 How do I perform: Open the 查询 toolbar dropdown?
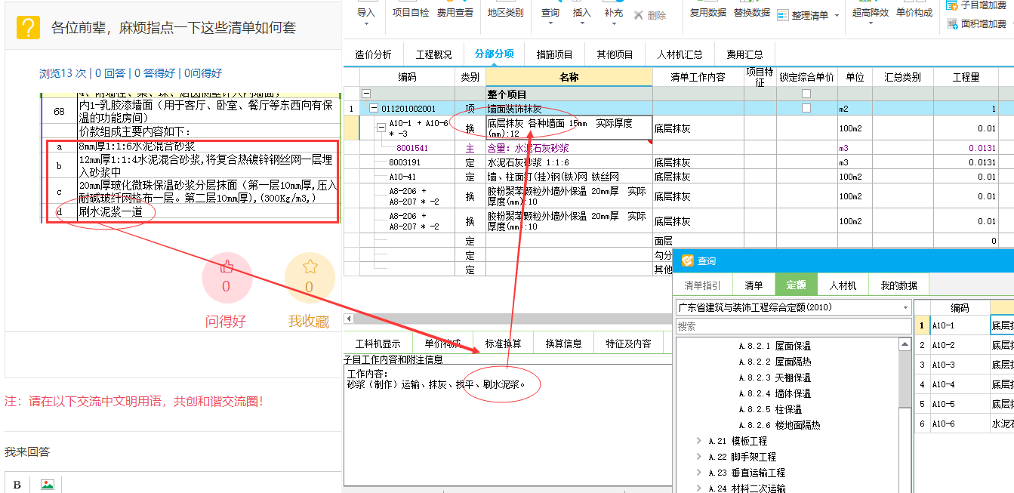550,24
